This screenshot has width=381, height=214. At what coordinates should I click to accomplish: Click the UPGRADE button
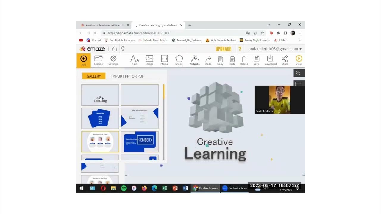[x=223, y=49]
